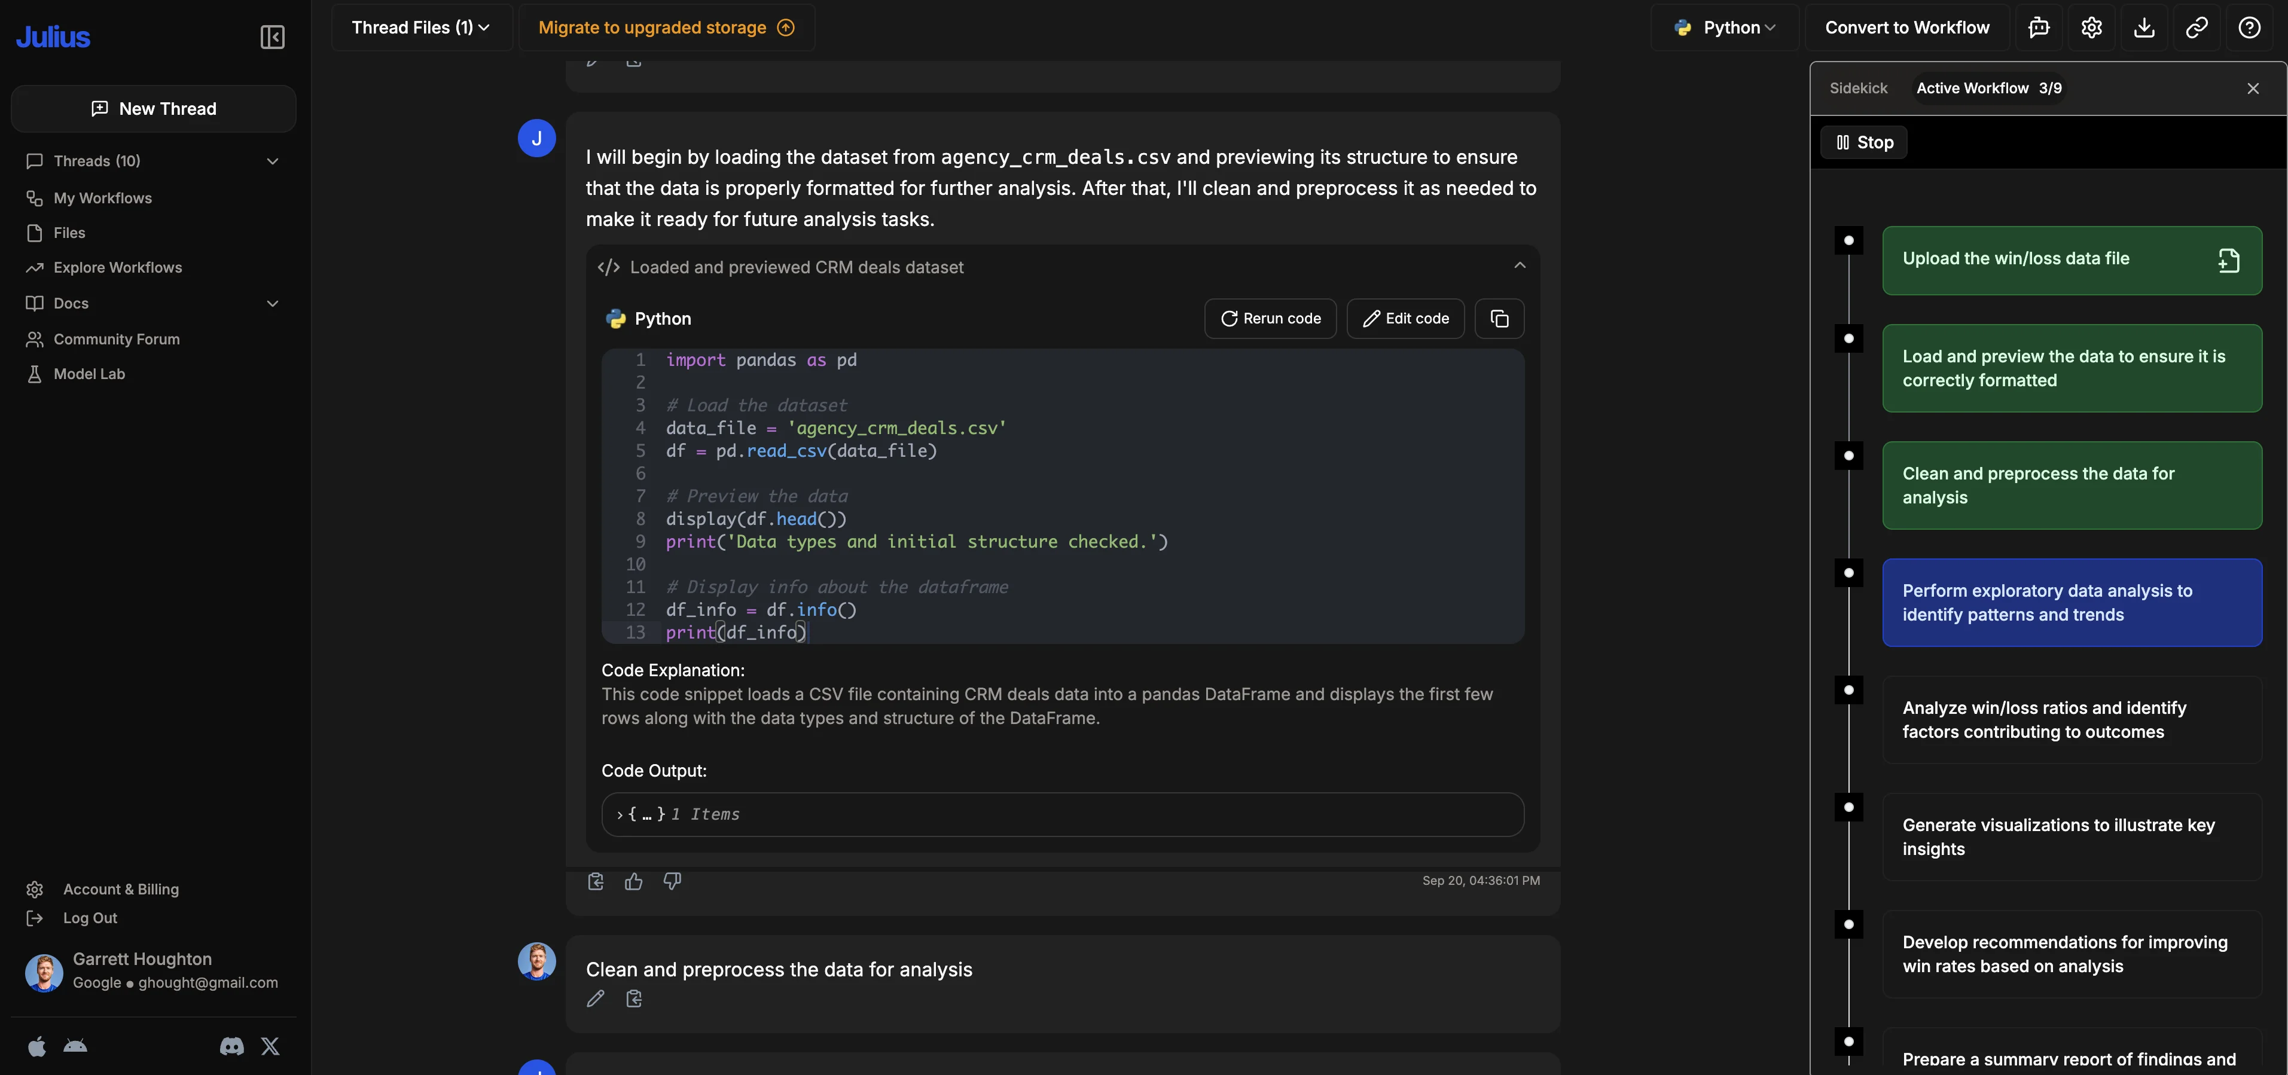The width and height of the screenshot is (2288, 1075).
Task: Click the help question mark icon
Action: click(2249, 28)
